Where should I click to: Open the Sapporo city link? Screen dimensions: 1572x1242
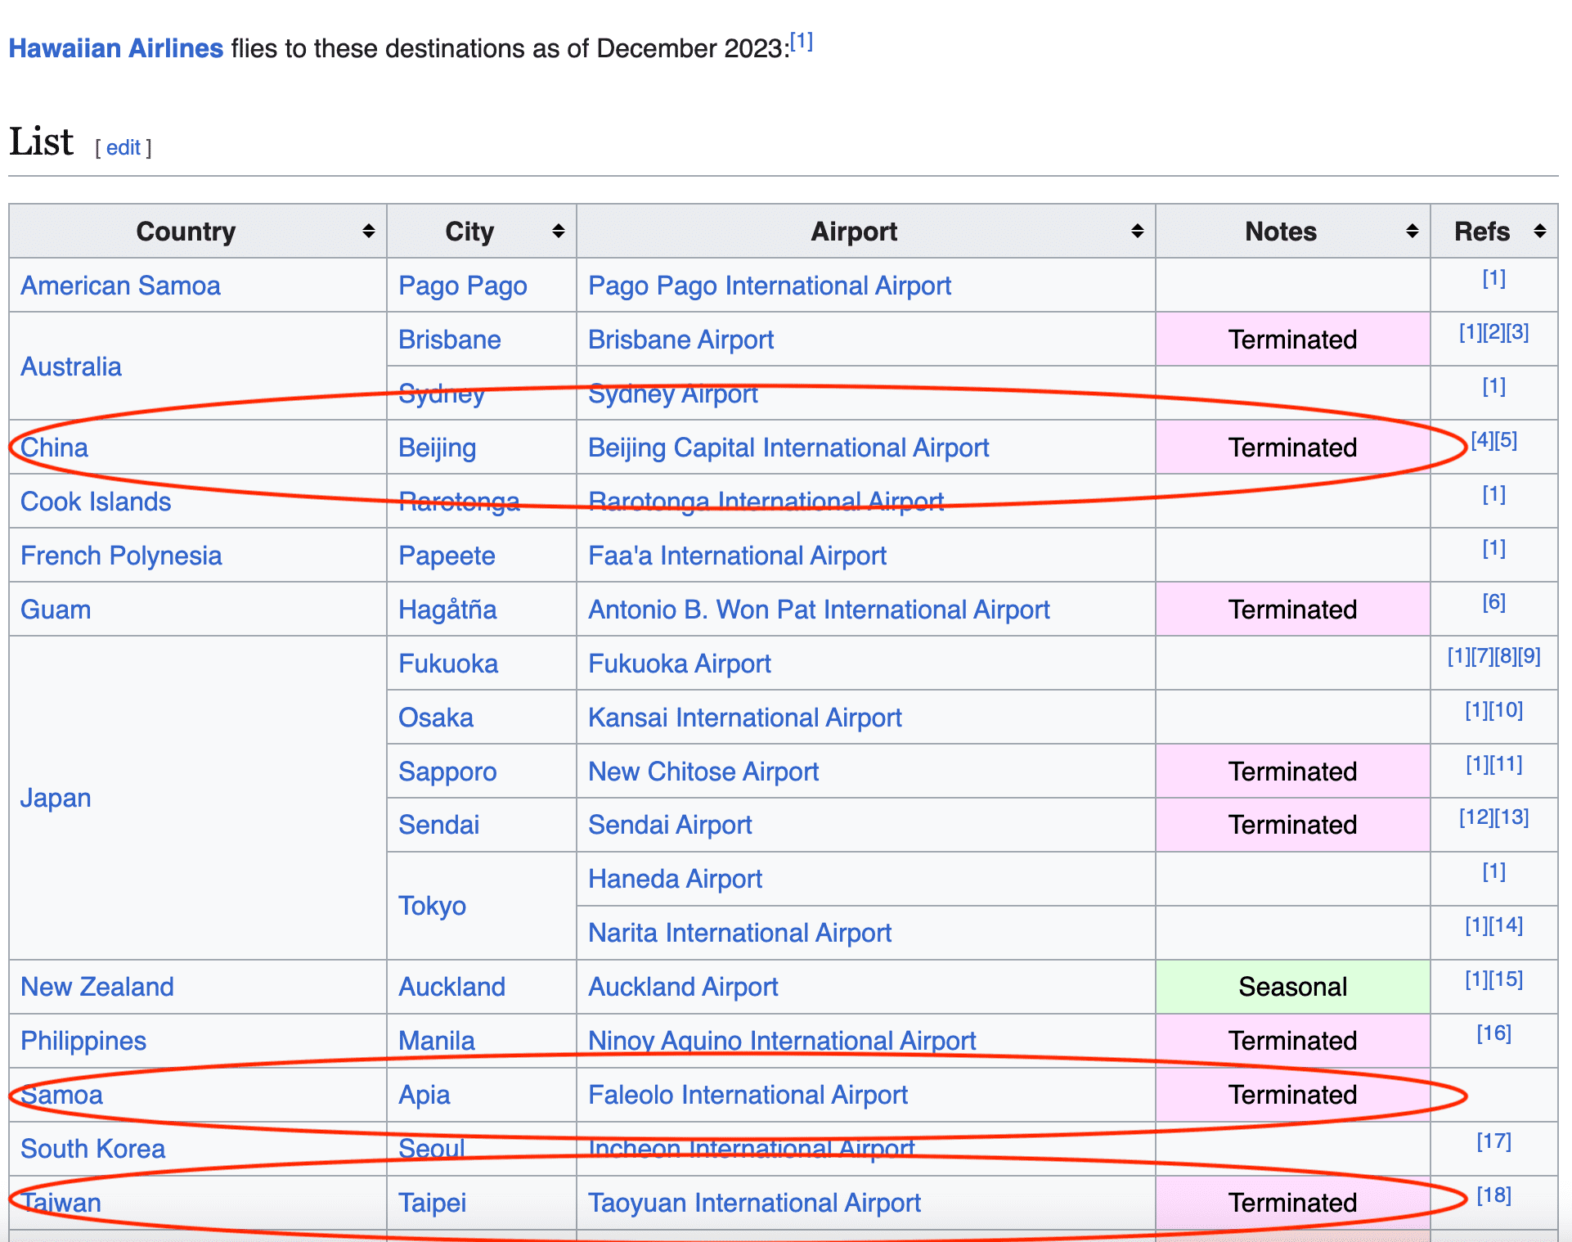pos(447,772)
